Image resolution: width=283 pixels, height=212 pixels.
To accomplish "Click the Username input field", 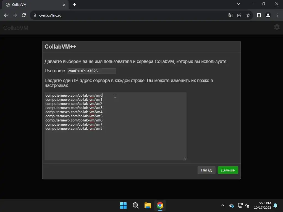I will click(92, 71).
